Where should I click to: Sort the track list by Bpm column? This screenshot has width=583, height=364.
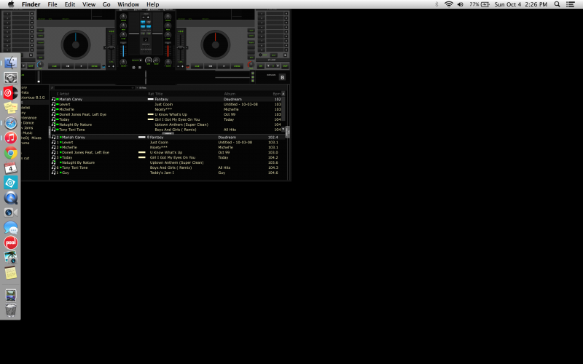point(276,94)
